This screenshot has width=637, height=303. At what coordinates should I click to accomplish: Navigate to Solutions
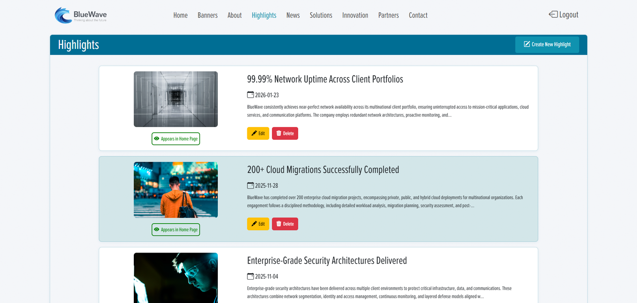(x=321, y=15)
